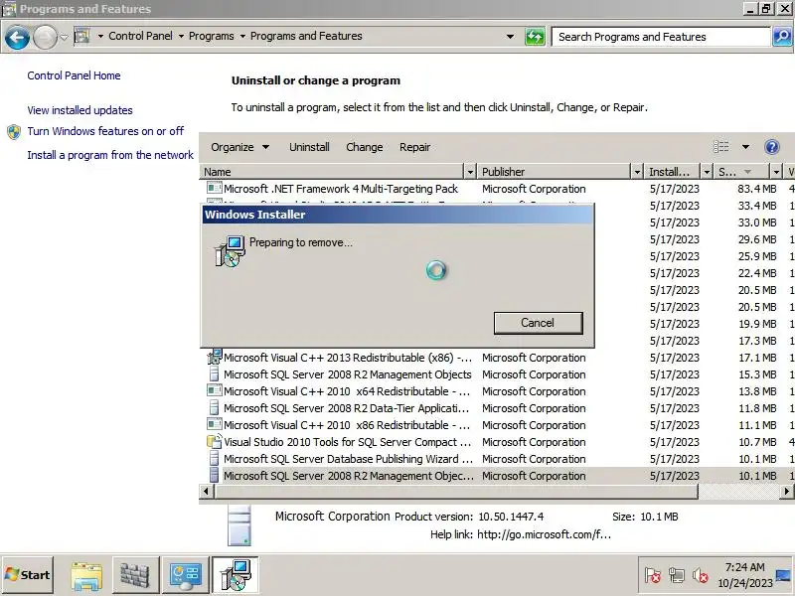Viewport: 795px width, 596px height.
Task: Open Install a program from the network
Action: (110, 155)
